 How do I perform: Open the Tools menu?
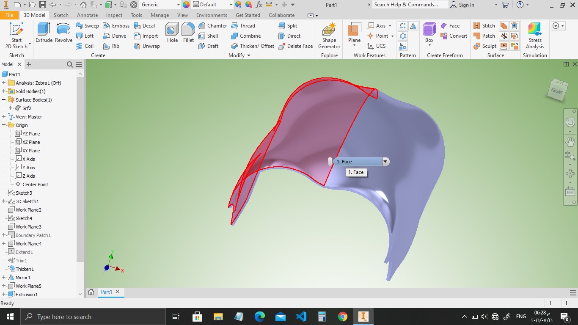(x=136, y=15)
